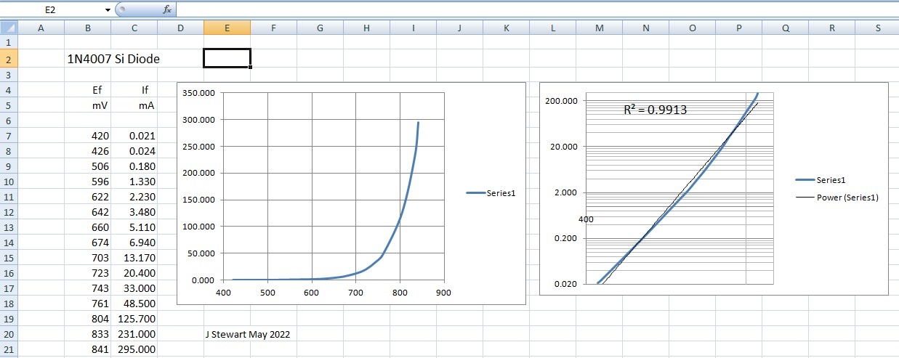Click the 'mV' units cell
The height and width of the screenshot is (358, 899).
click(87, 105)
